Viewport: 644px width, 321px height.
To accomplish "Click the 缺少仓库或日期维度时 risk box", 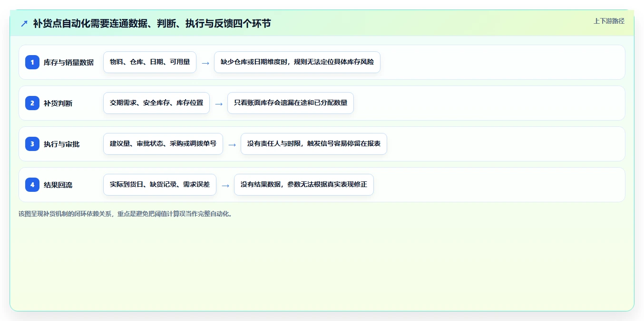I will click(x=297, y=62).
